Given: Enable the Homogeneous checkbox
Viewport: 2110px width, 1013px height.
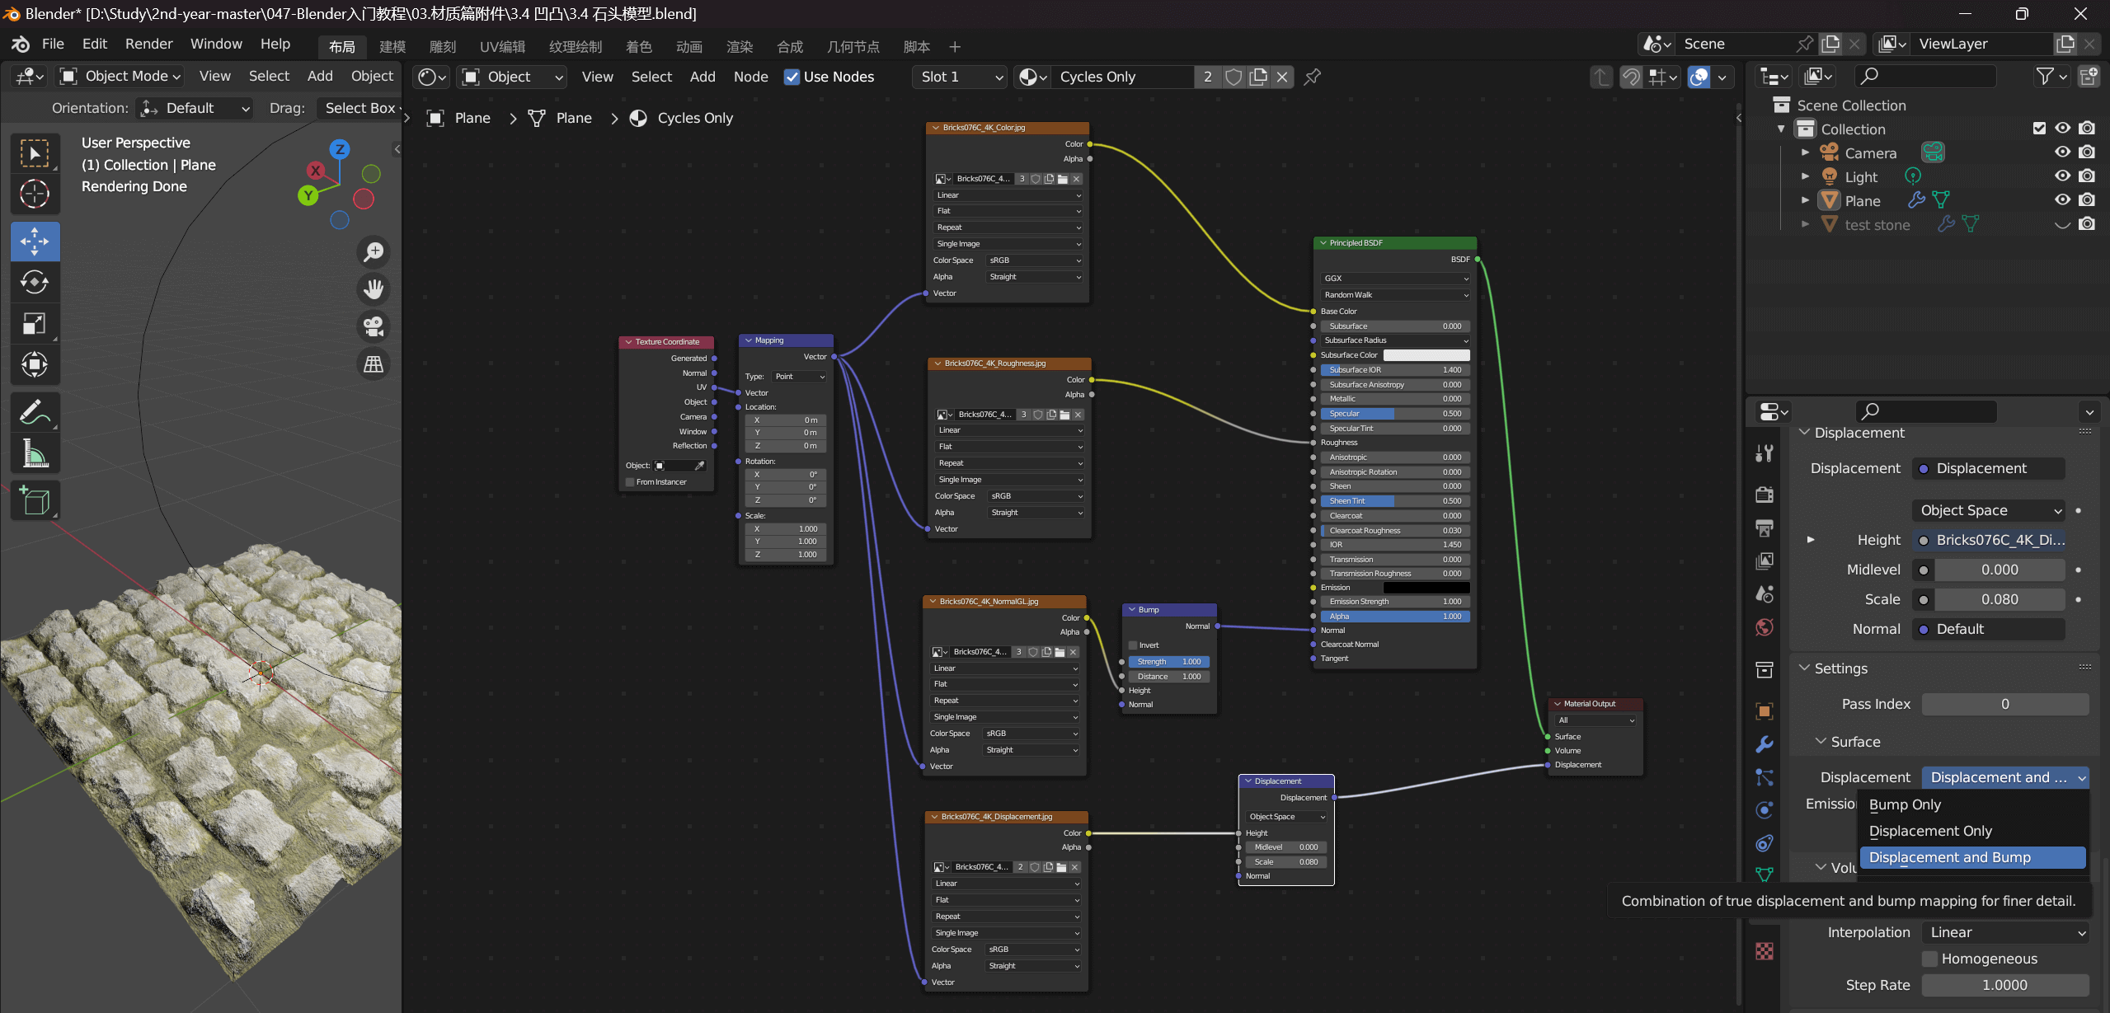Looking at the screenshot, I should point(1929,959).
